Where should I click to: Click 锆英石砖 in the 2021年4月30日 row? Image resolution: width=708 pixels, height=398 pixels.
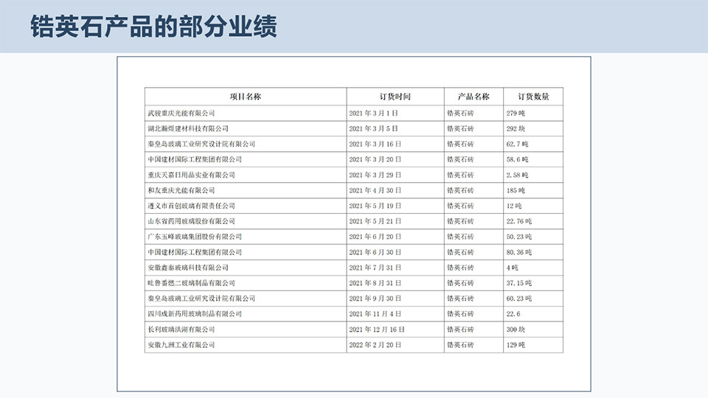coord(460,190)
